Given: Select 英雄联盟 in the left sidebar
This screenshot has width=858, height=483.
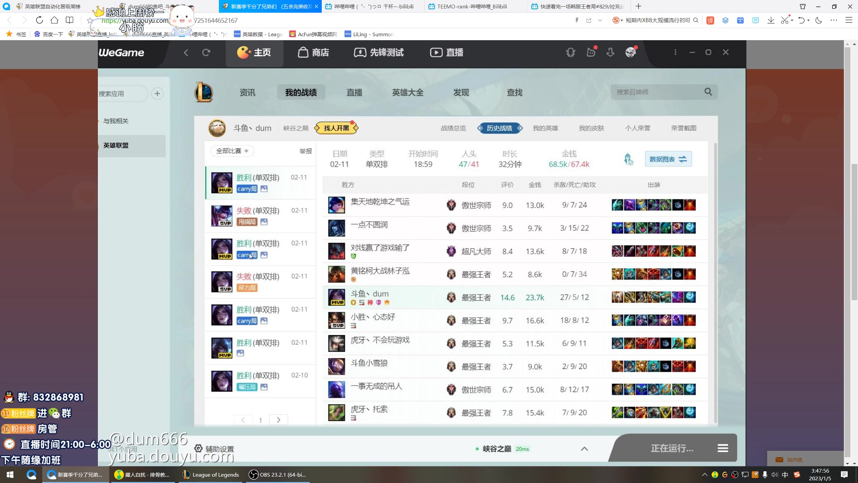Looking at the screenshot, I should [132, 146].
